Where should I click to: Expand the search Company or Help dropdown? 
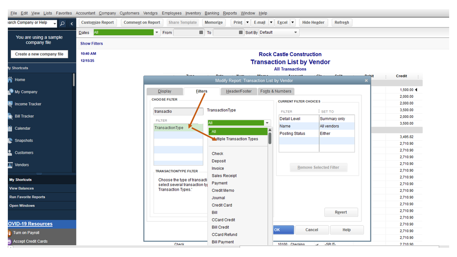tap(55, 23)
